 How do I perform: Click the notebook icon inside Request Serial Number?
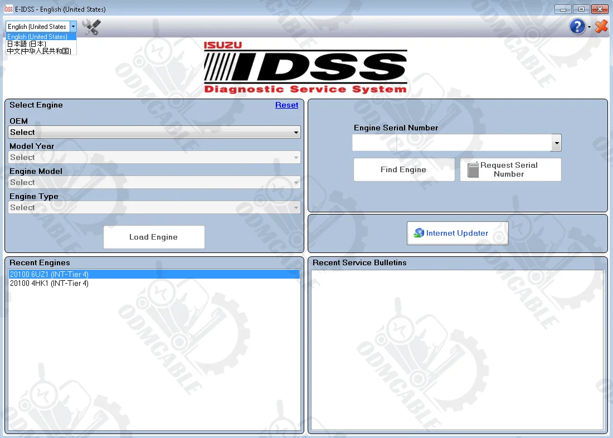click(473, 169)
